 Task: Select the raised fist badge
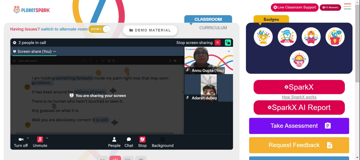pyautogui.click(x=287, y=37)
